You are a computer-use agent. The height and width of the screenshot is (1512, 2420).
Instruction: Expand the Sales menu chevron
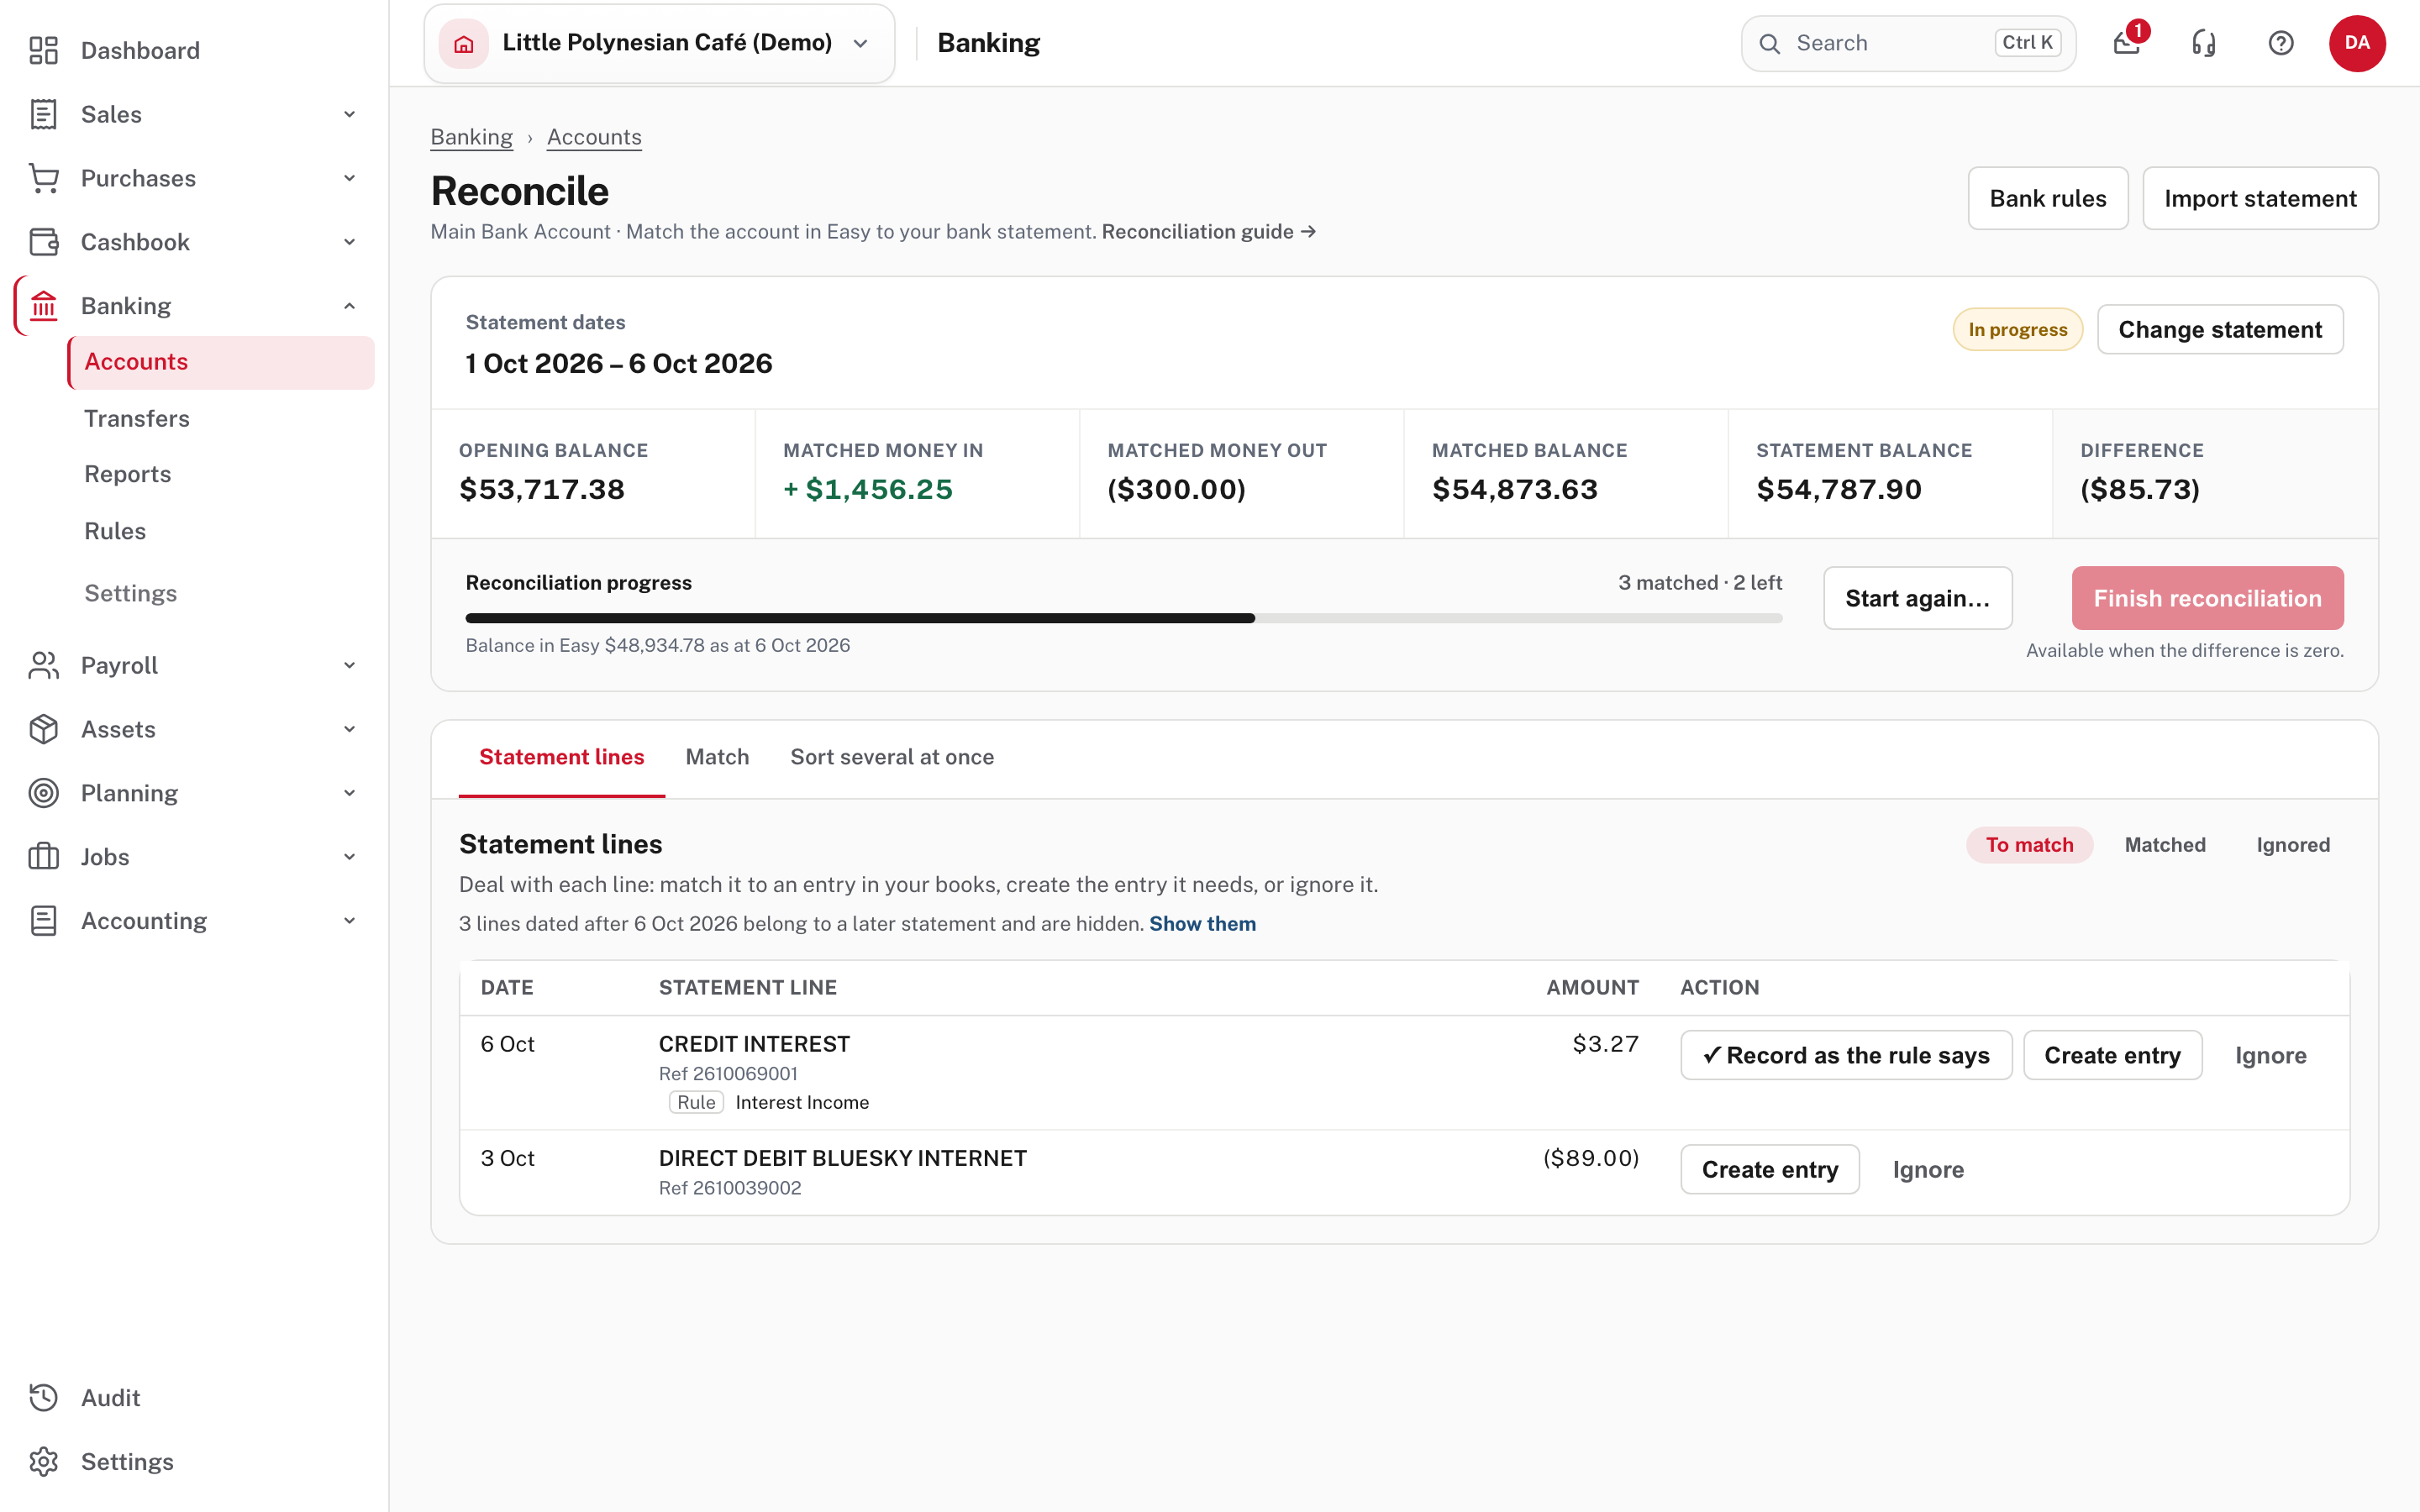pos(350,114)
